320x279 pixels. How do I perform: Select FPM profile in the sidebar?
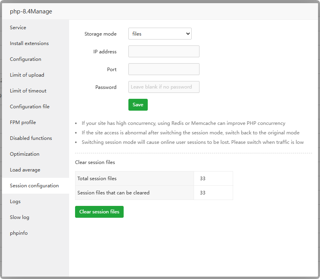(x=23, y=123)
